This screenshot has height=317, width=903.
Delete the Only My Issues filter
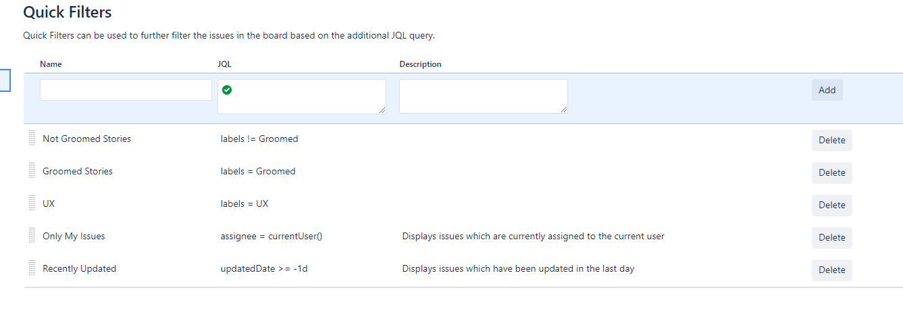831,237
